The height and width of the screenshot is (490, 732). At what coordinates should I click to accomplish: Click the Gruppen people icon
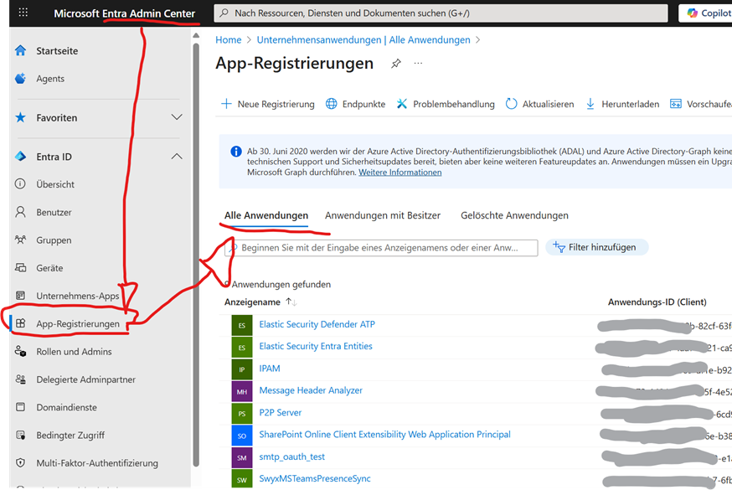(21, 240)
